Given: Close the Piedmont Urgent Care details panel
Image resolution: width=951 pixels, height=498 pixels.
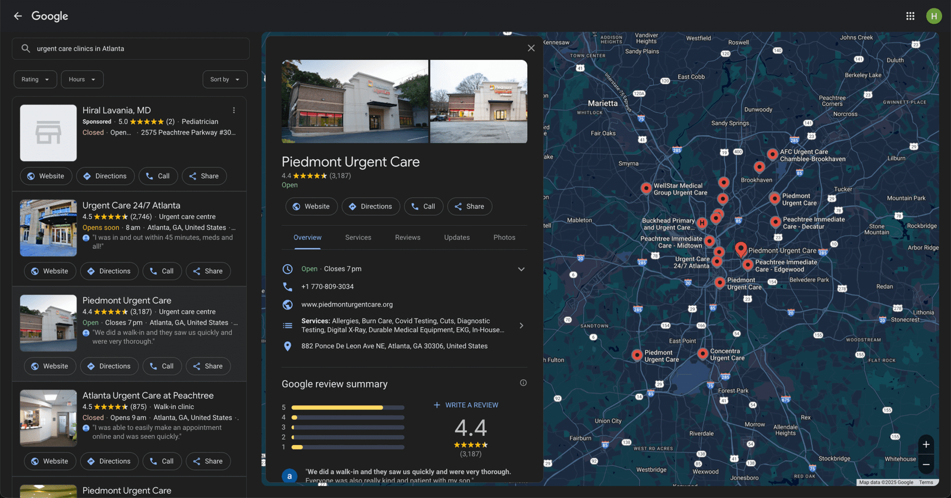Looking at the screenshot, I should pyautogui.click(x=531, y=48).
